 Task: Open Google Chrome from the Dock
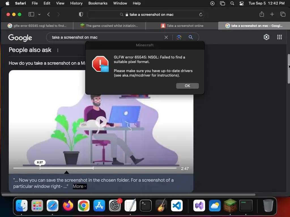84,205
